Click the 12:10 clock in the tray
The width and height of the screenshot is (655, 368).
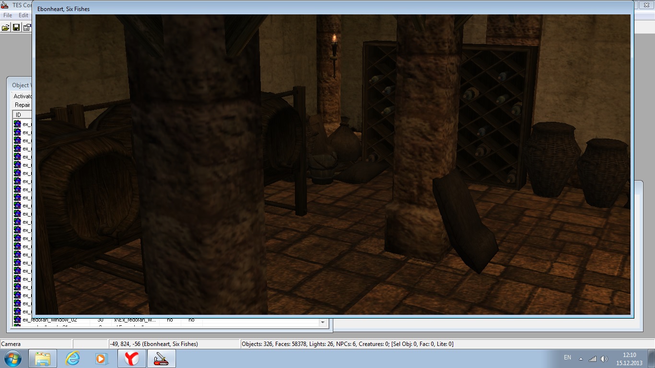pos(629,355)
